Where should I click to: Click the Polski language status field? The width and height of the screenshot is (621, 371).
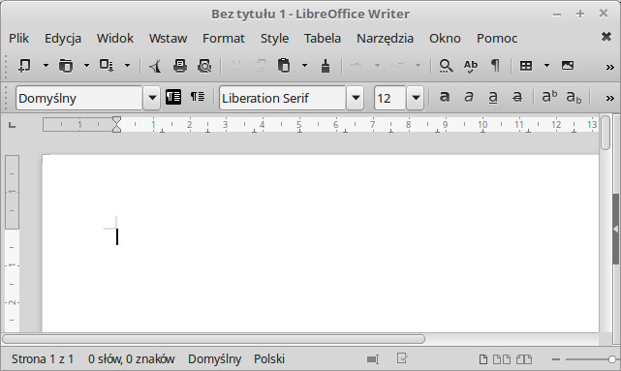coord(269,359)
